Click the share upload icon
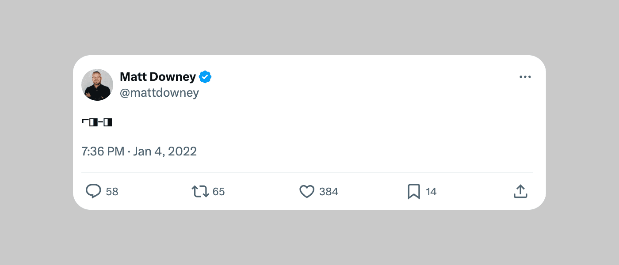The image size is (619, 265). pyautogui.click(x=520, y=191)
